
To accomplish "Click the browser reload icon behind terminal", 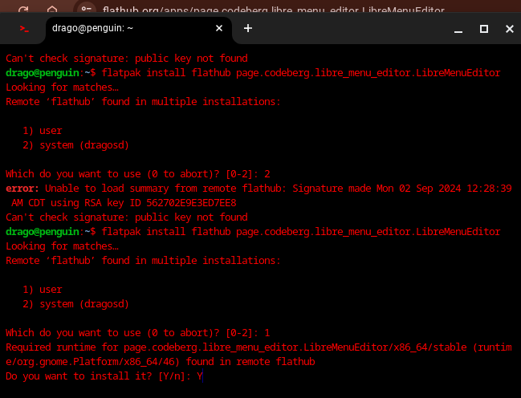I will point(23,10).
